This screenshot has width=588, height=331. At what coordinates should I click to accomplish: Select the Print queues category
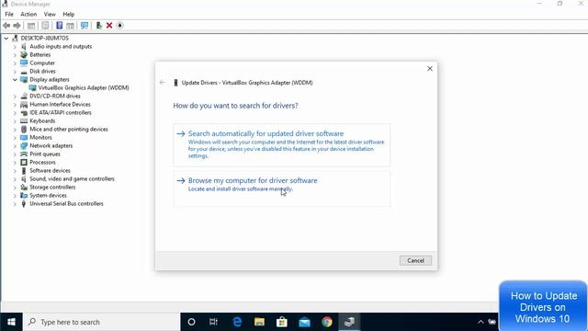(45, 154)
